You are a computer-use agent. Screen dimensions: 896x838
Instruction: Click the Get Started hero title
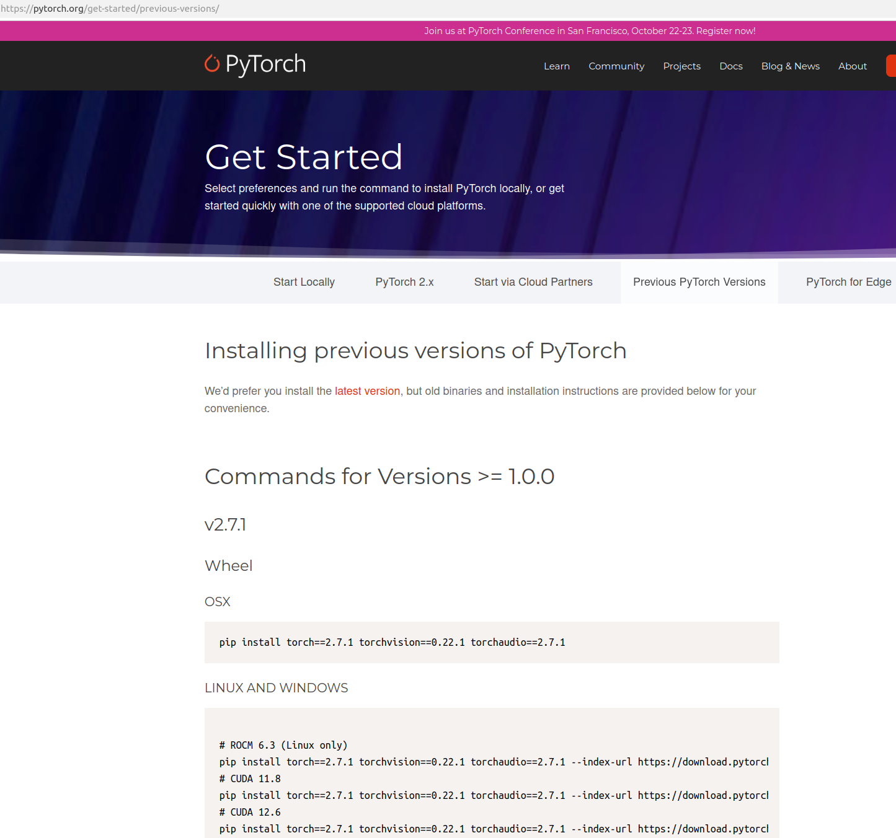coord(304,157)
